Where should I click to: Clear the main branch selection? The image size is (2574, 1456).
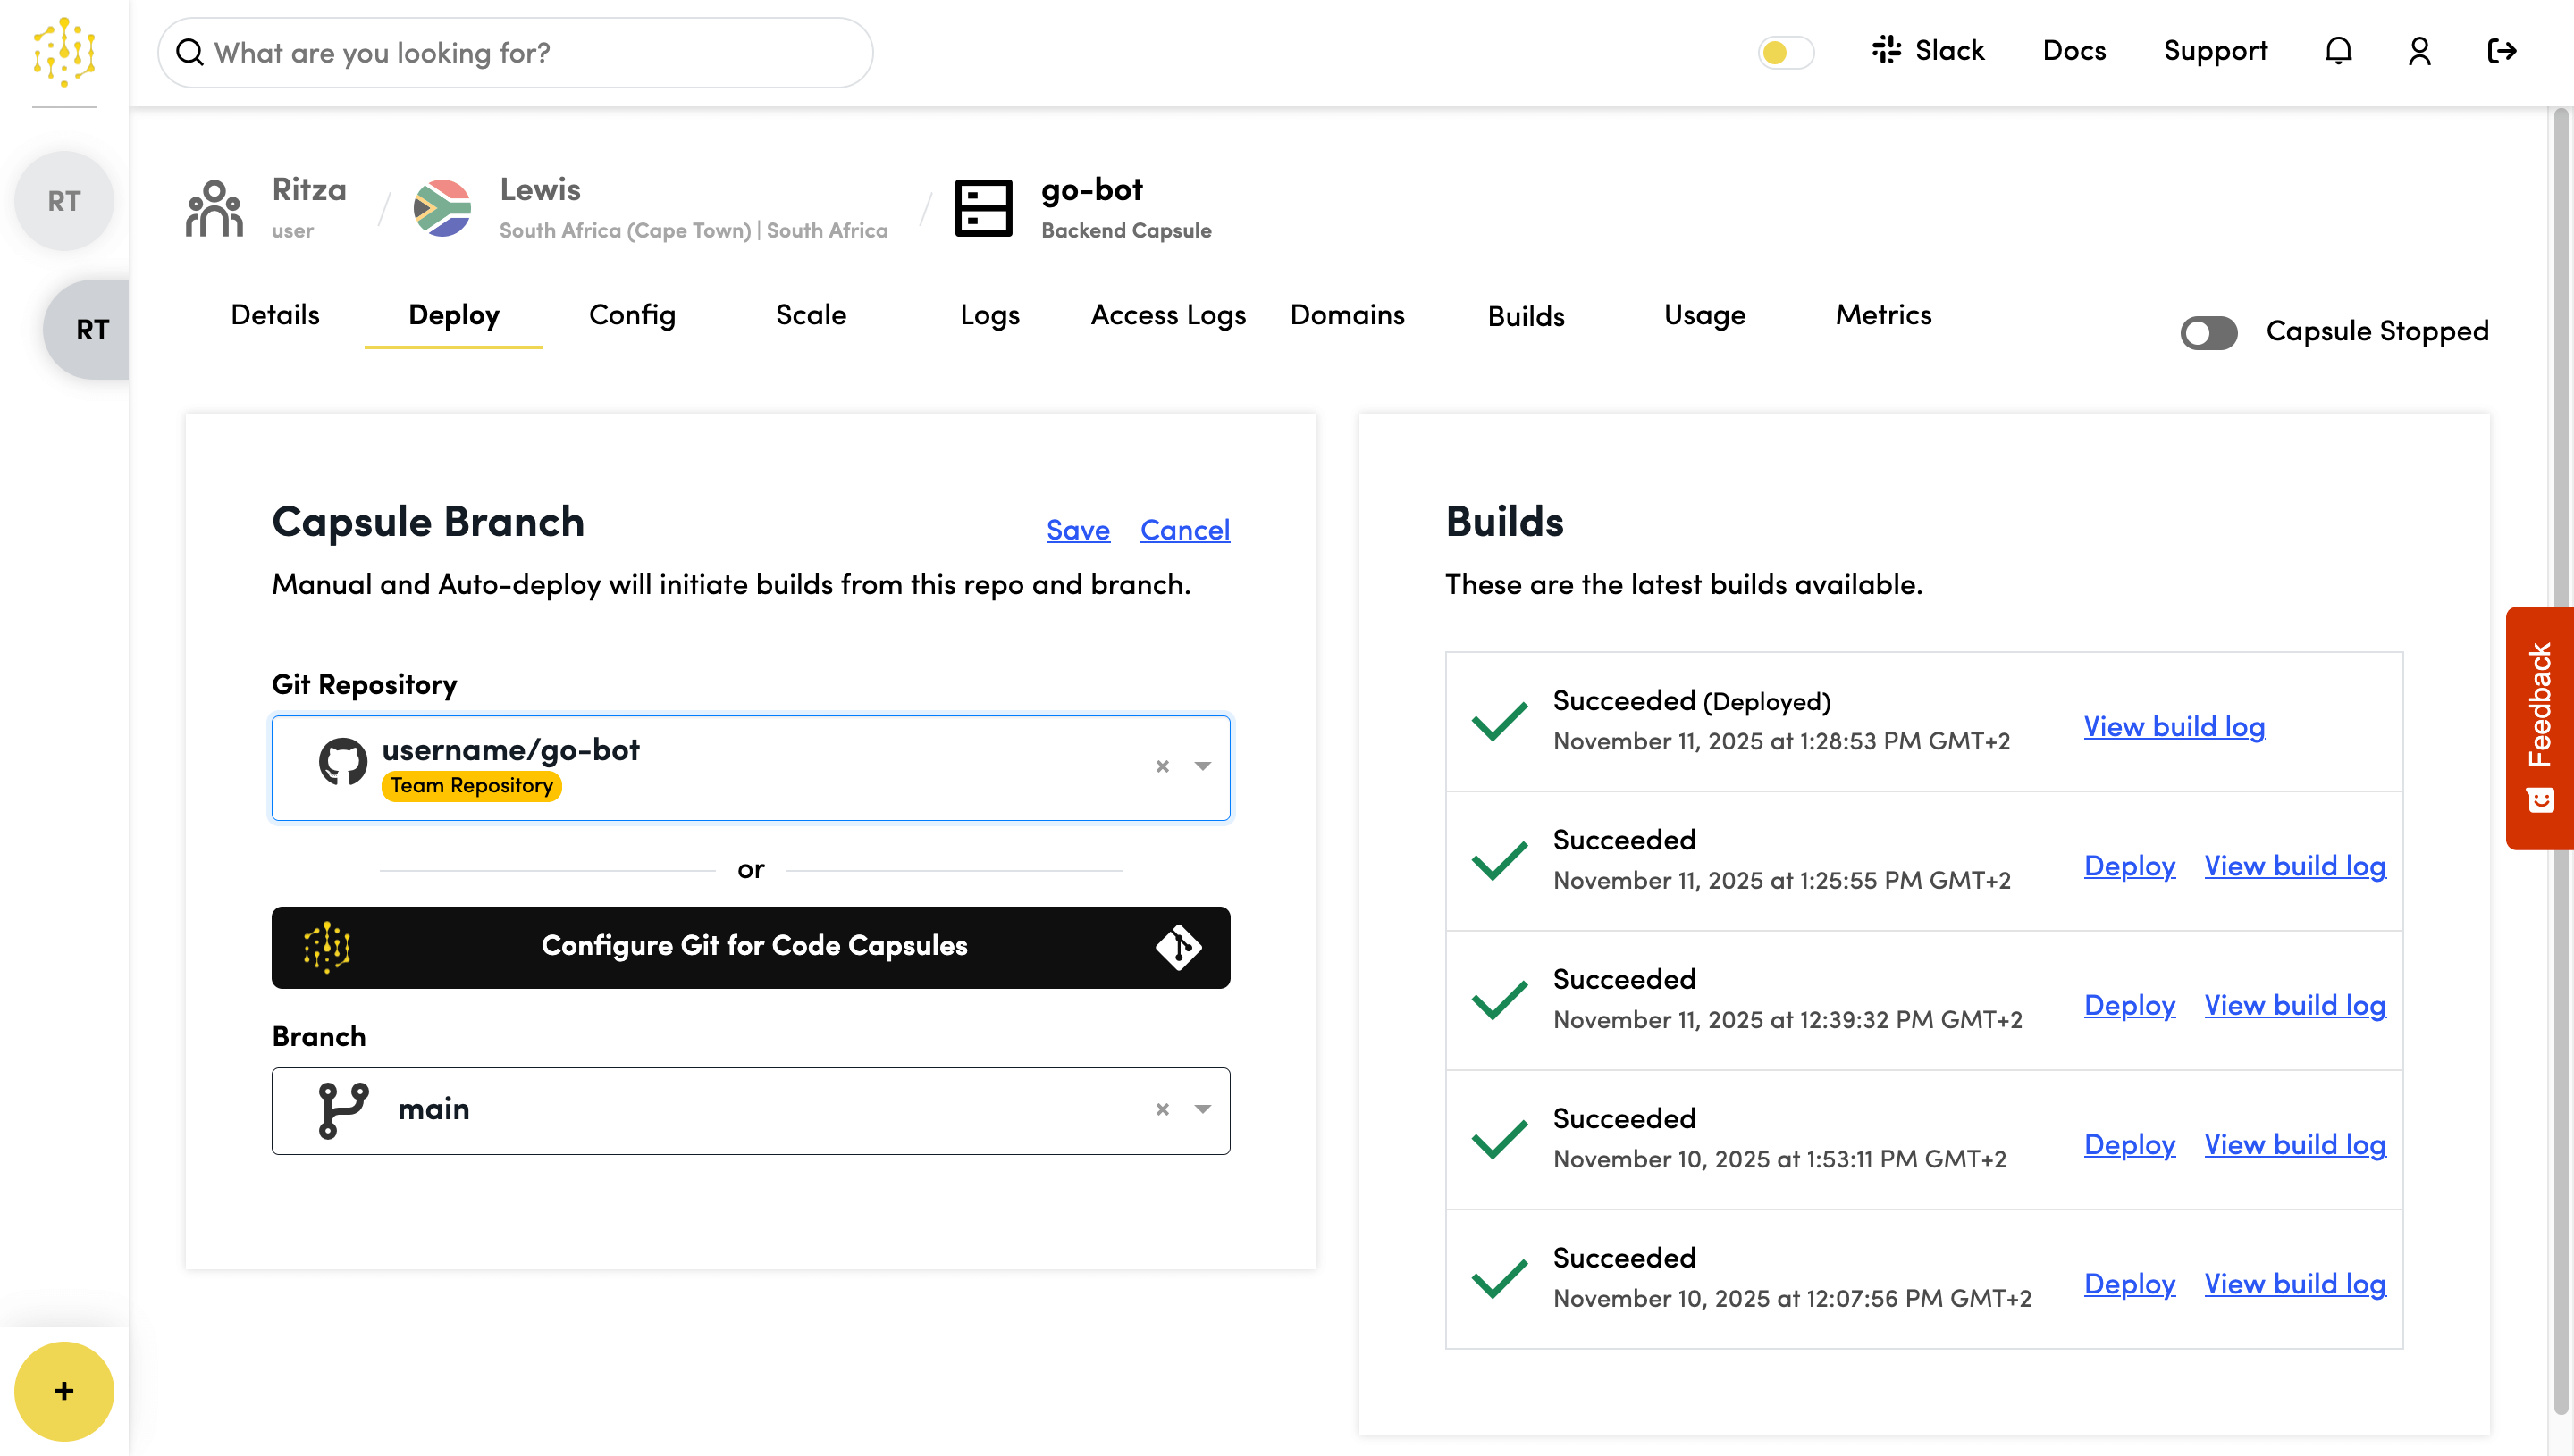click(1162, 1110)
